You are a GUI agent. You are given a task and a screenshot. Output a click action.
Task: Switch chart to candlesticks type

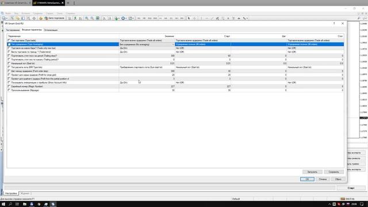tap(75, 18)
